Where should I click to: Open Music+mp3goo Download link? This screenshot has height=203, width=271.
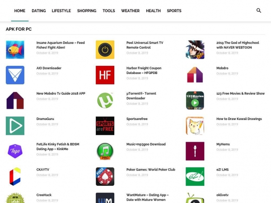146,144
